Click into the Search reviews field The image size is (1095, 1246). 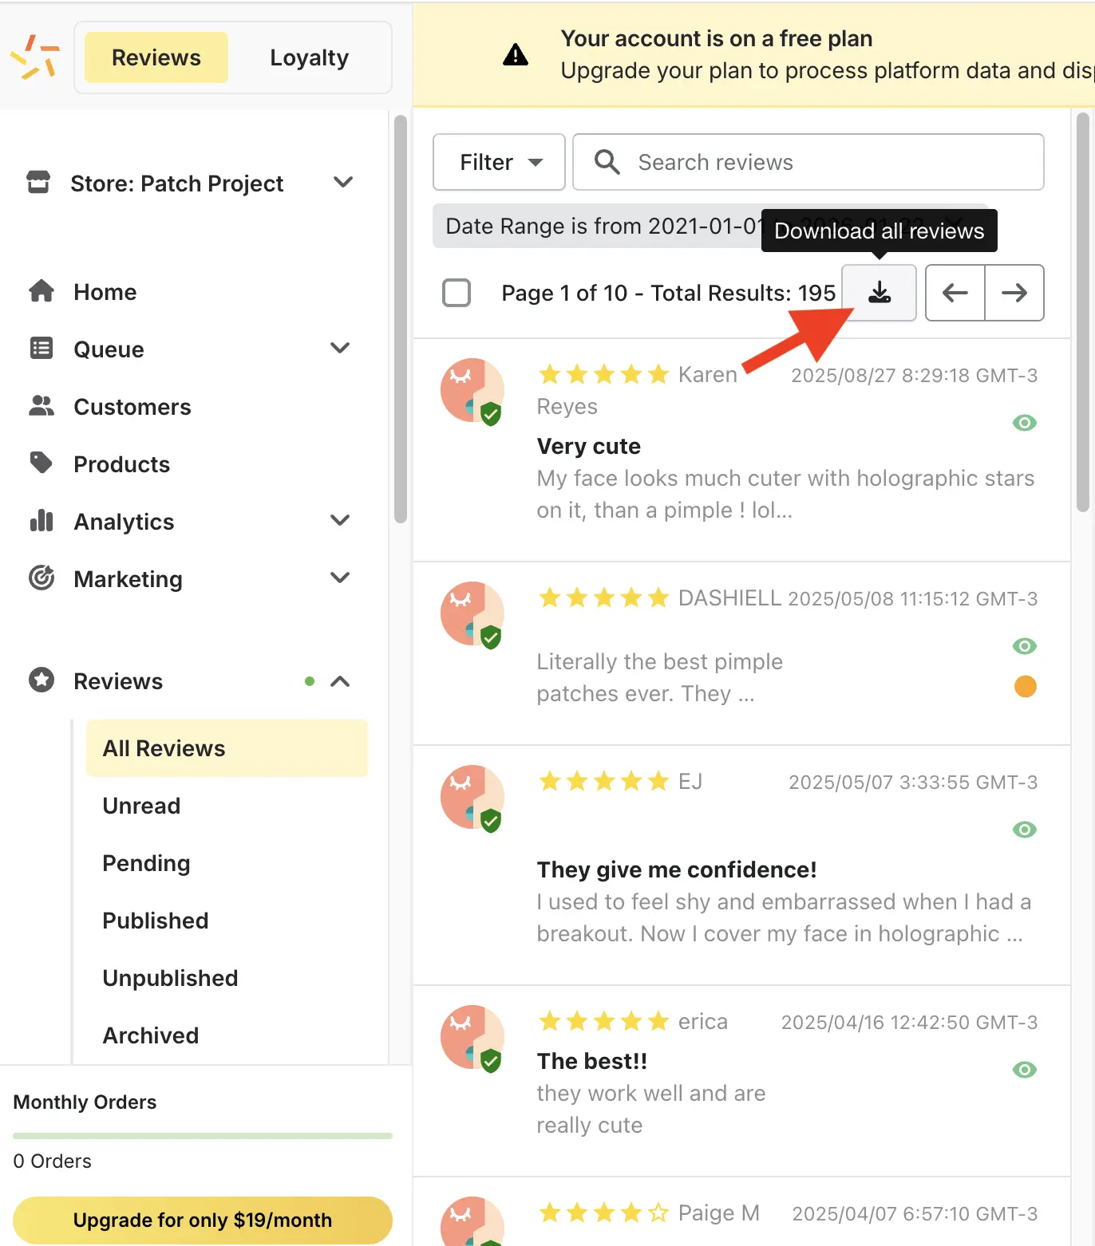pos(808,162)
